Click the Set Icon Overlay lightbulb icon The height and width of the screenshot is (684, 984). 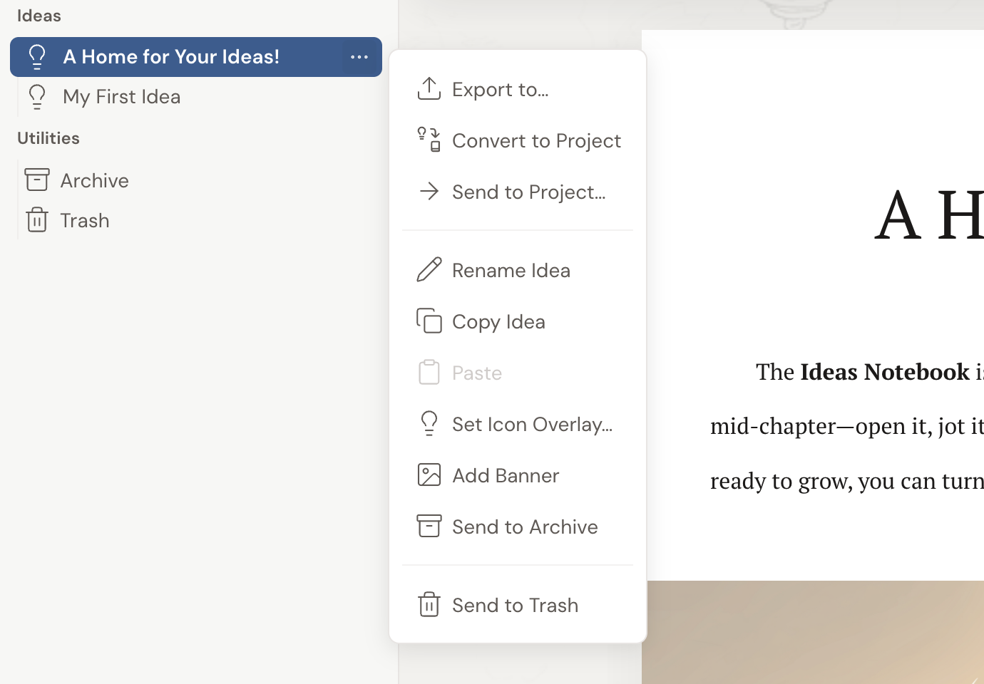pos(429,423)
